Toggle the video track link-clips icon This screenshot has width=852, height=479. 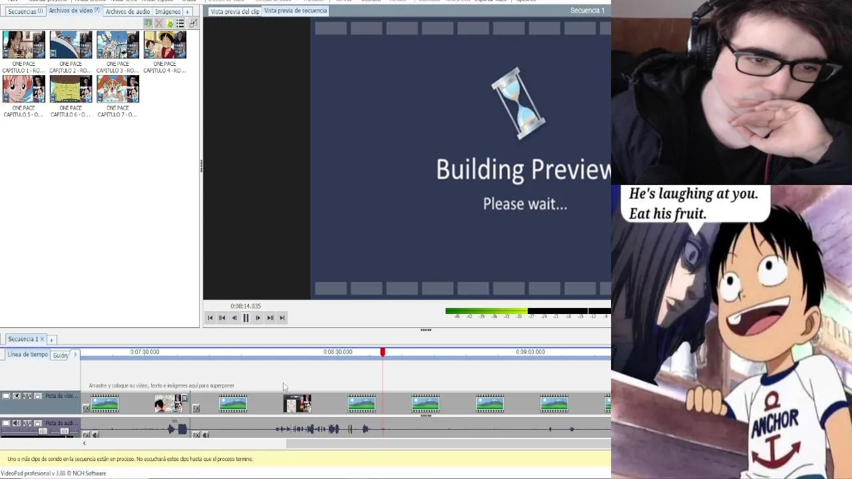click(27, 396)
